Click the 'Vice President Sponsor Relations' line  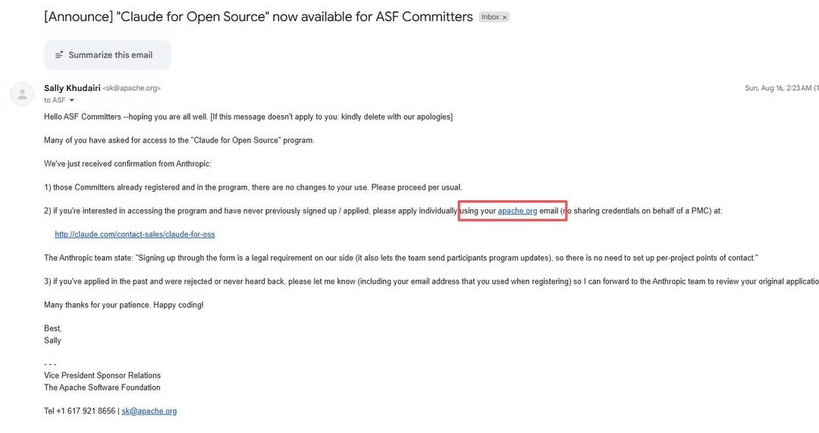(102, 375)
